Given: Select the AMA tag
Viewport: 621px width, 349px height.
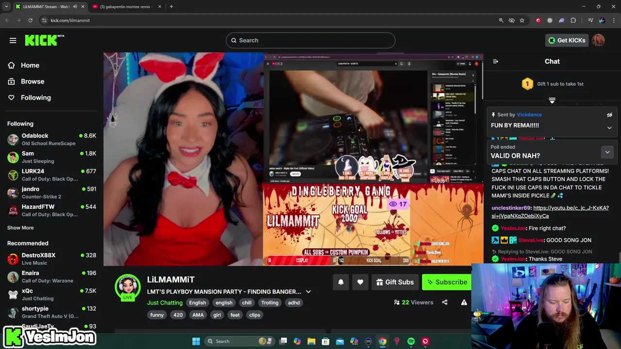Looking at the screenshot, I should (x=198, y=315).
